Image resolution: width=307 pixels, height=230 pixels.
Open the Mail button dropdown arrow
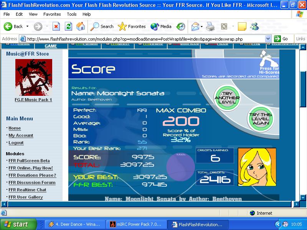[202, 26]
